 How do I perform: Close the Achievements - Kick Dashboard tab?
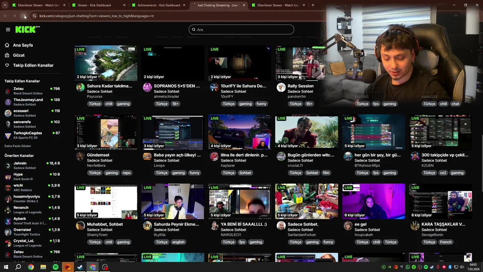pyautogui.click(x=184, y=5)
